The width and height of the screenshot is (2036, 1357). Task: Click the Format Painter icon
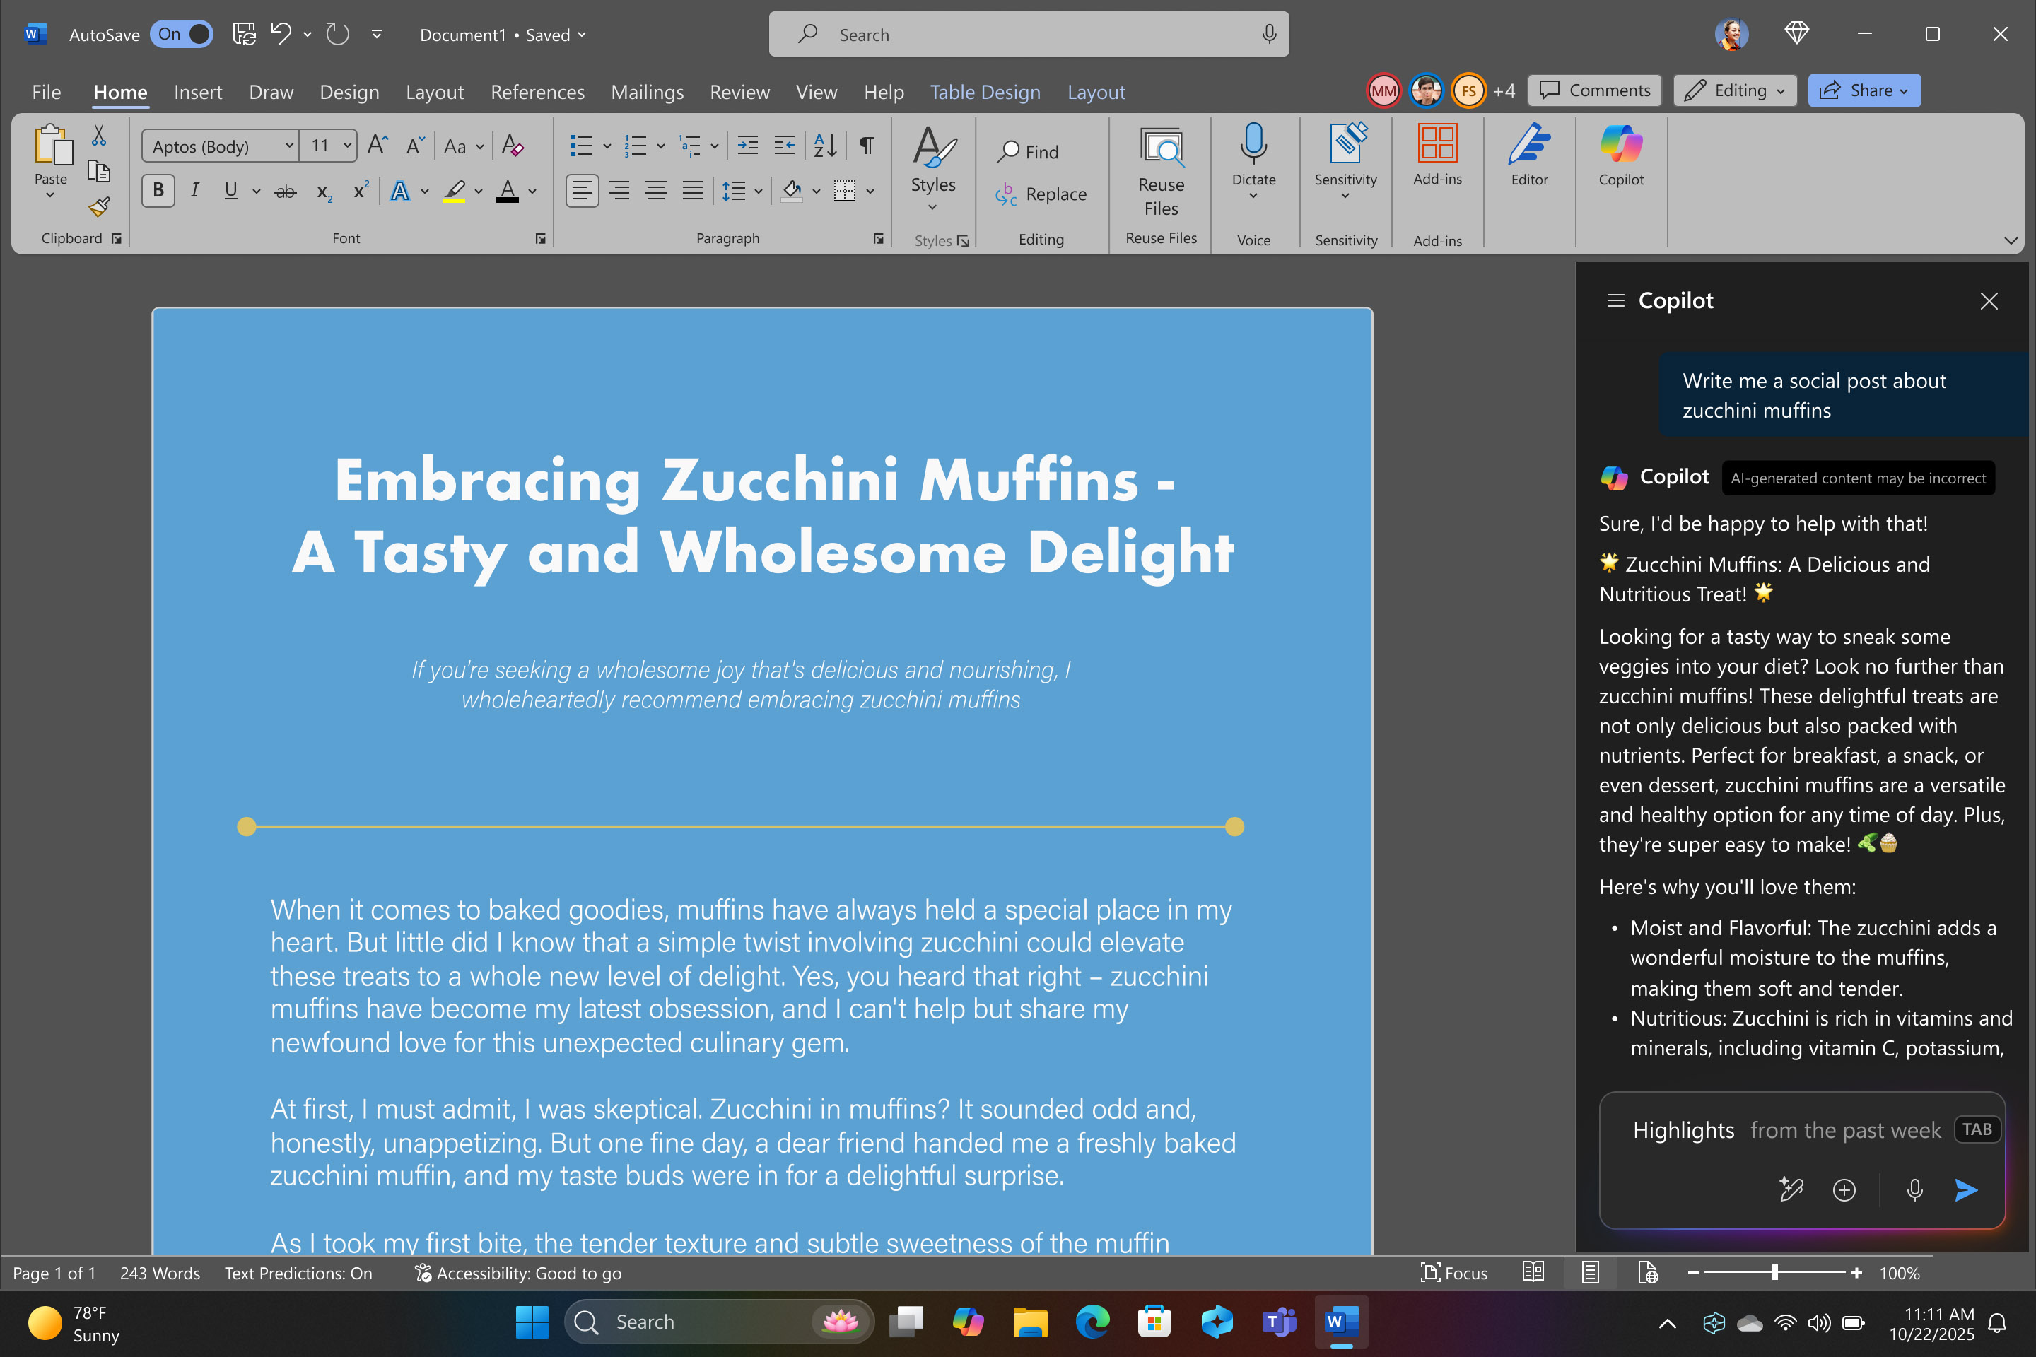[99, 207]
